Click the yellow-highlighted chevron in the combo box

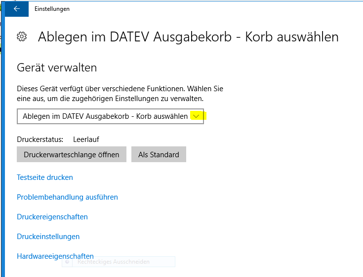pyautogui.click(x=197, y=116)
